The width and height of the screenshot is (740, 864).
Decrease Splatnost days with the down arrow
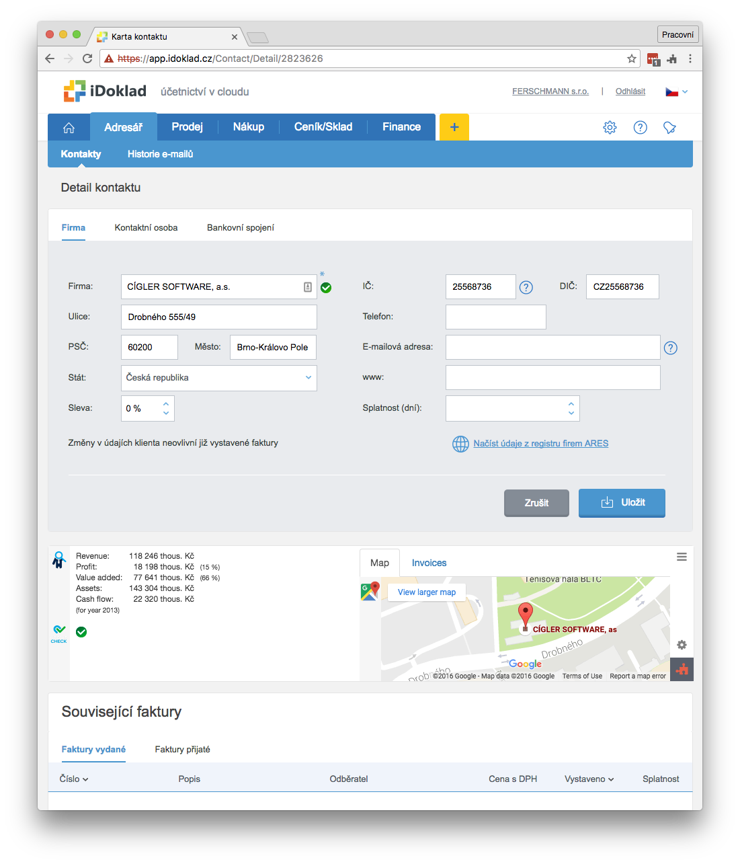pos(571,413)
